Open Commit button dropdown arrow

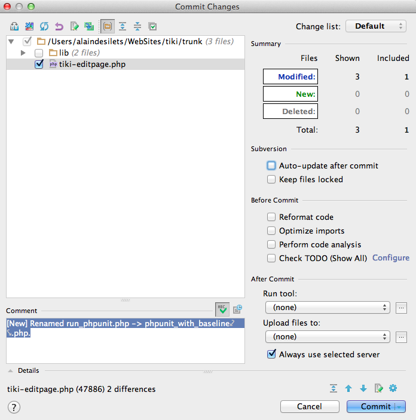coord(400,407)
